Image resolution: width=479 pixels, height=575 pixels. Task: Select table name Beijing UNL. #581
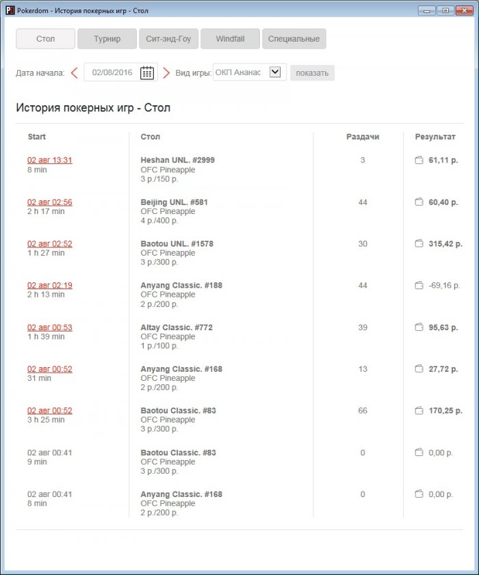point(174,202)
